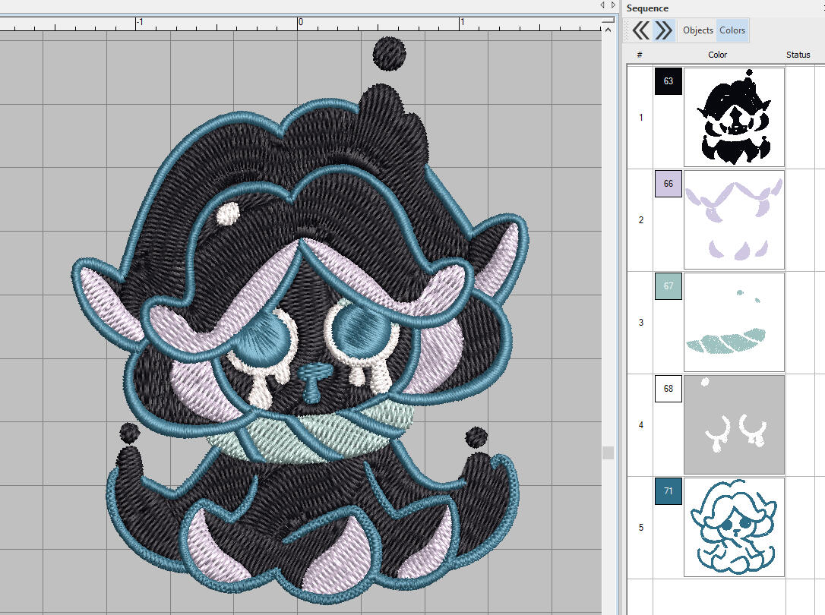
Task: Select mint green color swatch 67
Action: (x=669, y=286)
